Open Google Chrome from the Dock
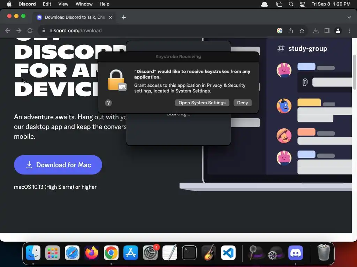 tap(111, 253)
